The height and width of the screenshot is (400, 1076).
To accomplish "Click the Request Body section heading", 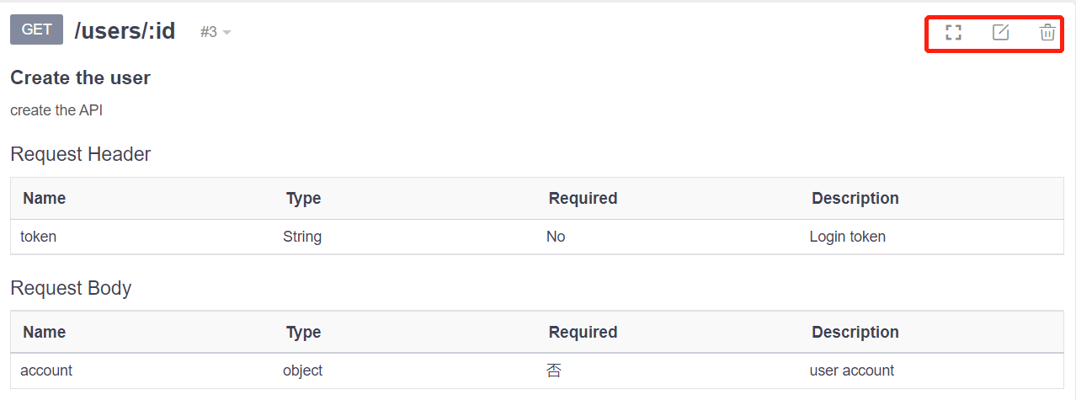I will [x=71, y=288].
